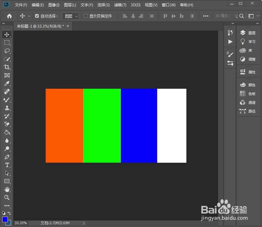Click the background color swatch

[9, 224]
